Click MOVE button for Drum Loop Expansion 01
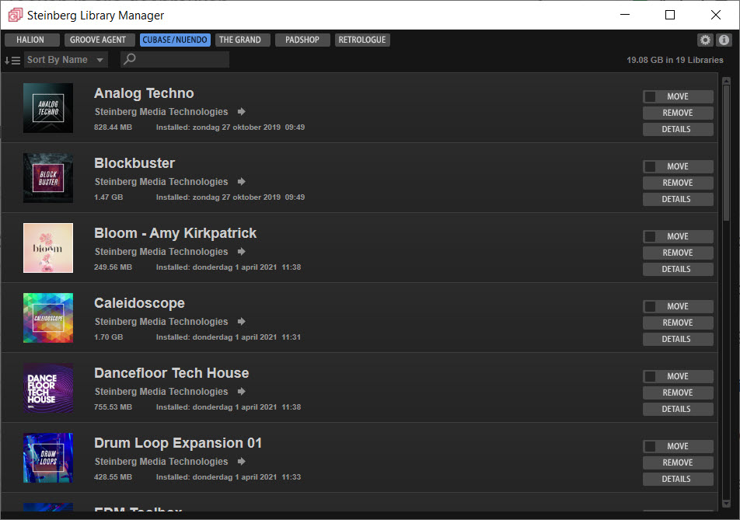The image size is (740, 520). pos(678,446)
